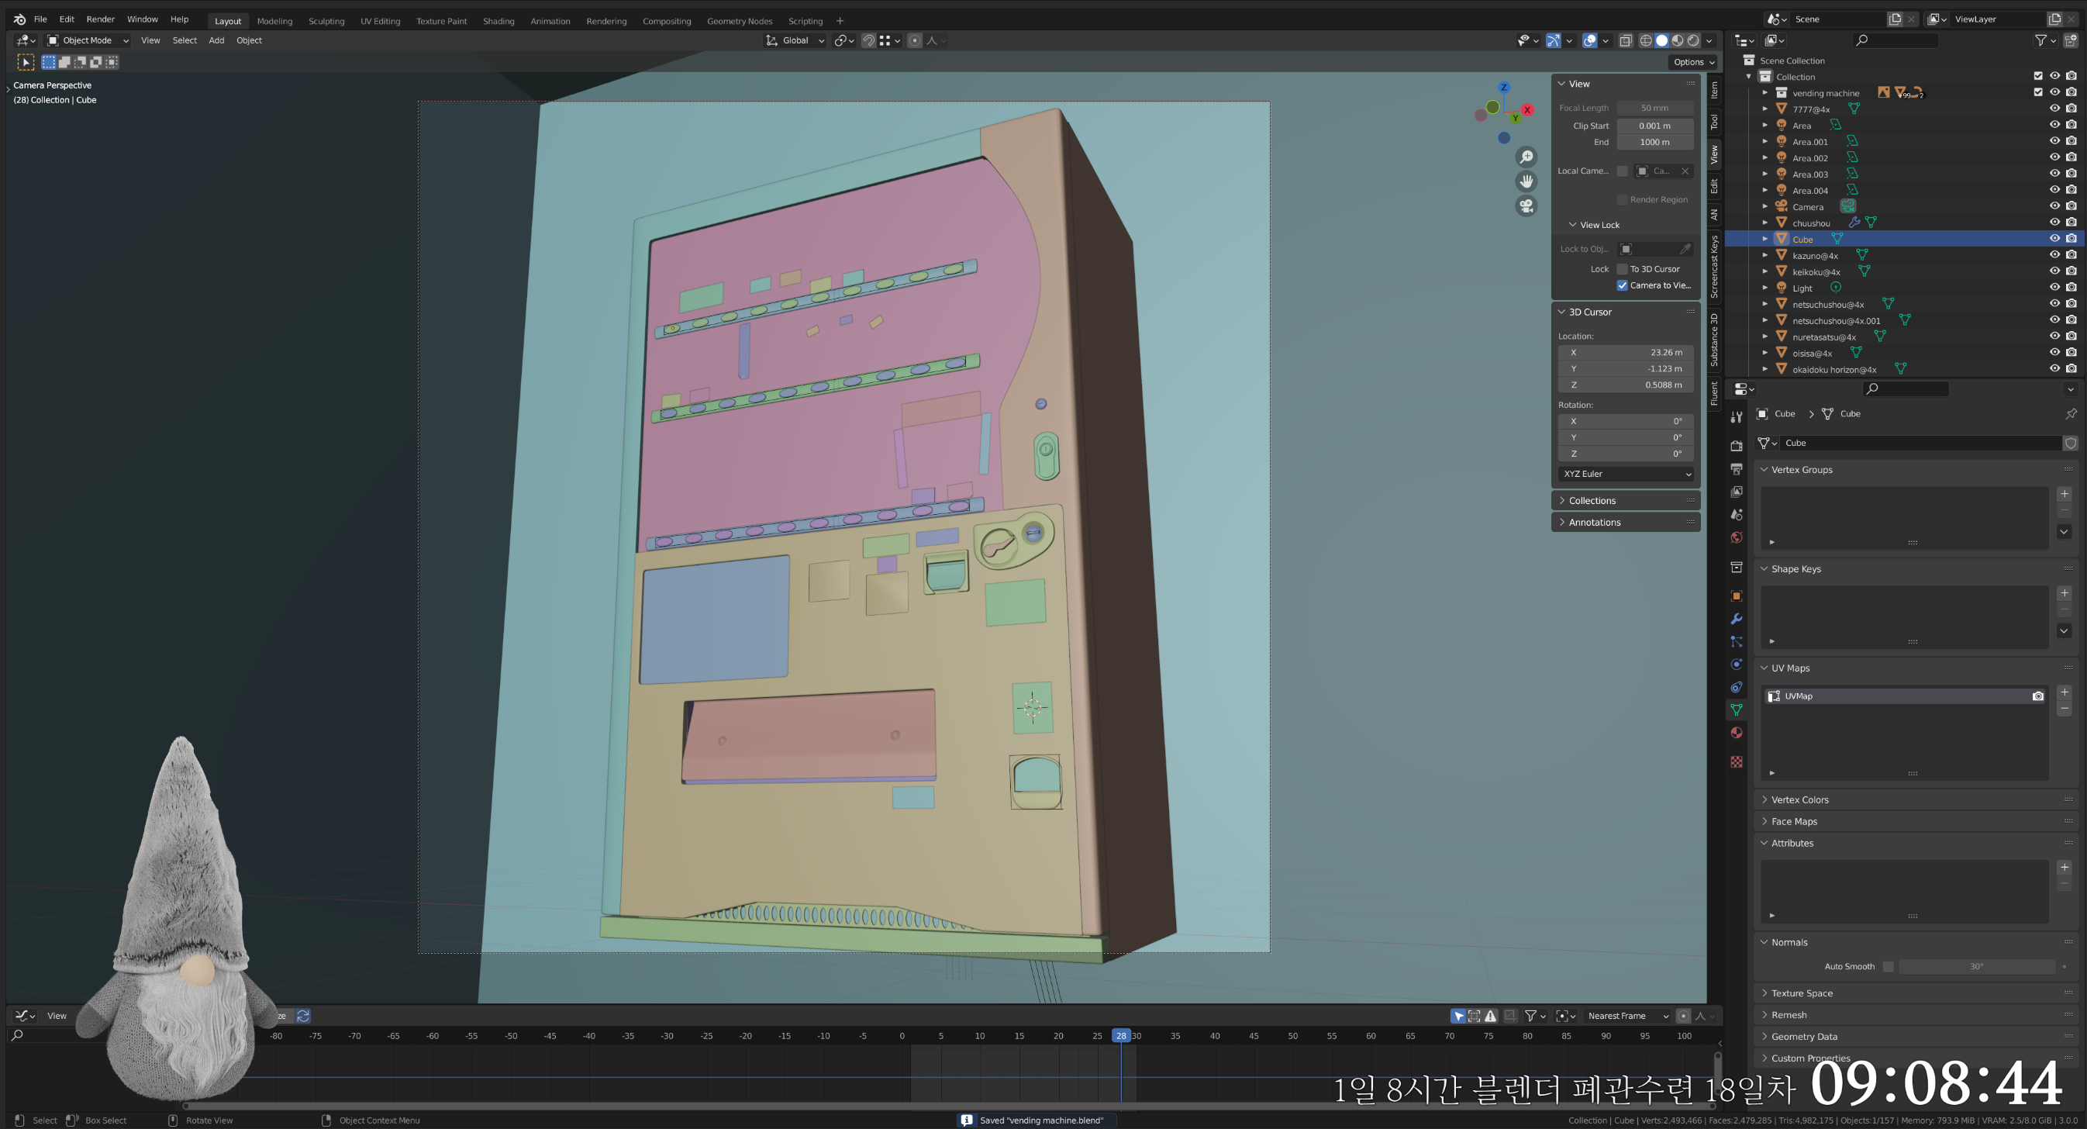This screenshot has width=2087, height=1129.
Task: Expand the Vertex Colors section
Action: [1799, 800]
